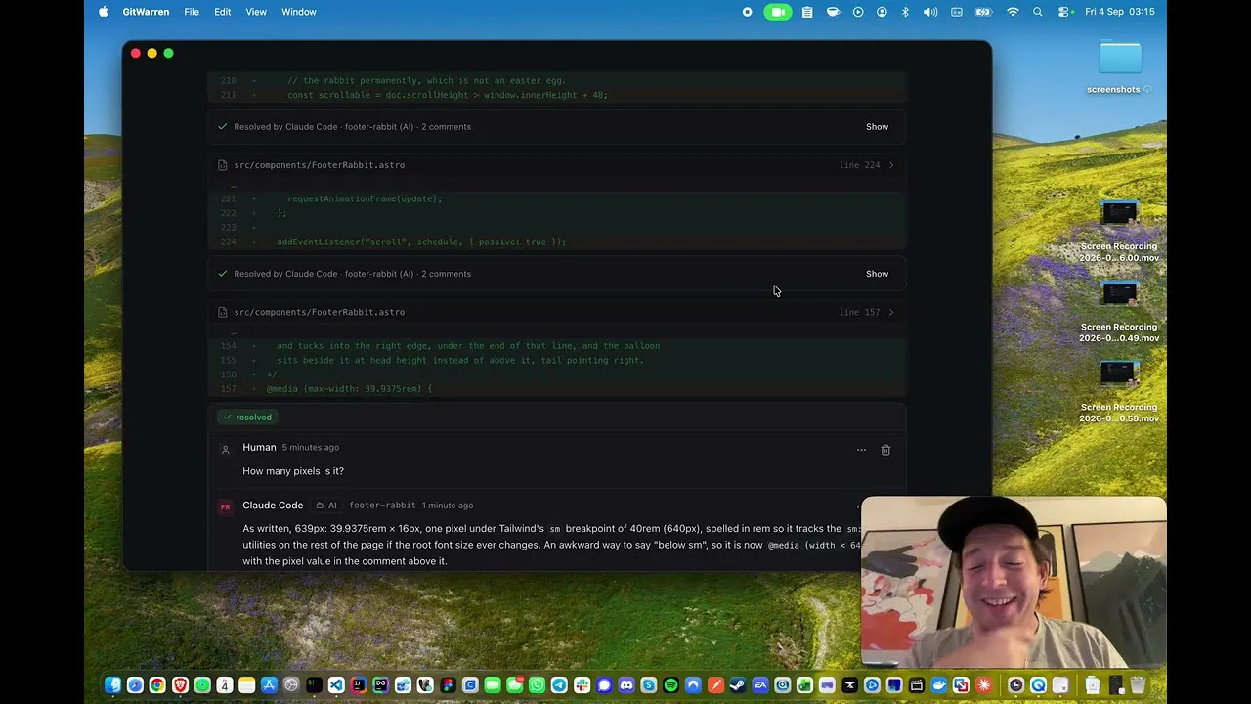Click code line 157 with @media max-width
The width and height of the screenshot is (1251, 704).
(x=557, y=389)
